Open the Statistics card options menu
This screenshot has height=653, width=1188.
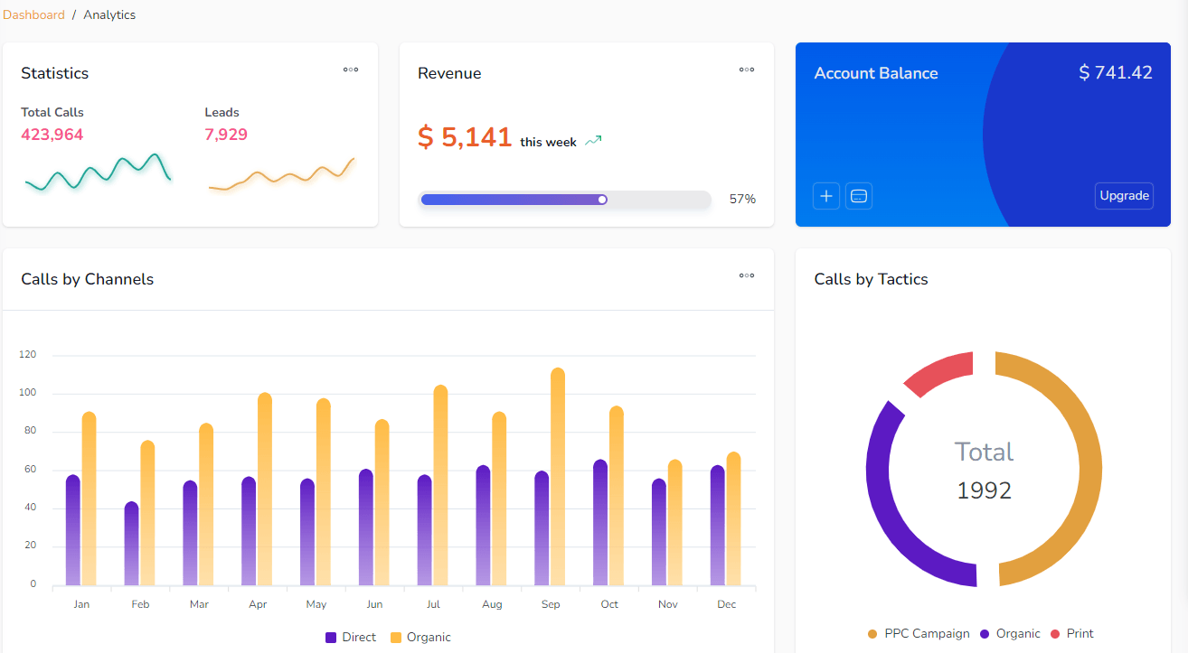click(x=351, y=70)
